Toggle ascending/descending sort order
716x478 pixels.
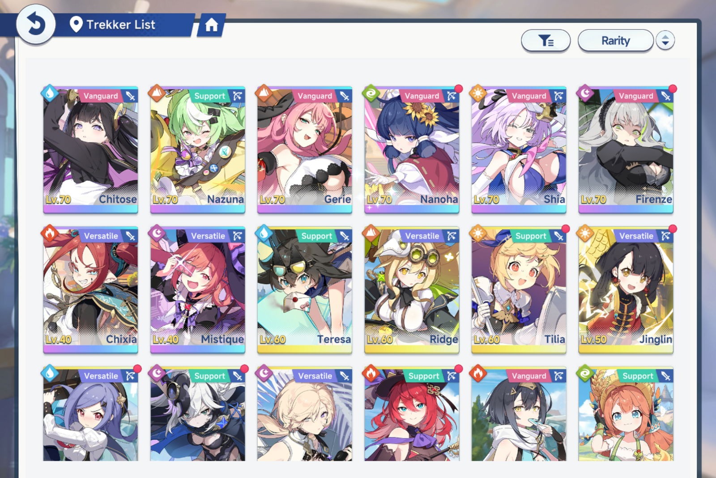pos(665,41)
